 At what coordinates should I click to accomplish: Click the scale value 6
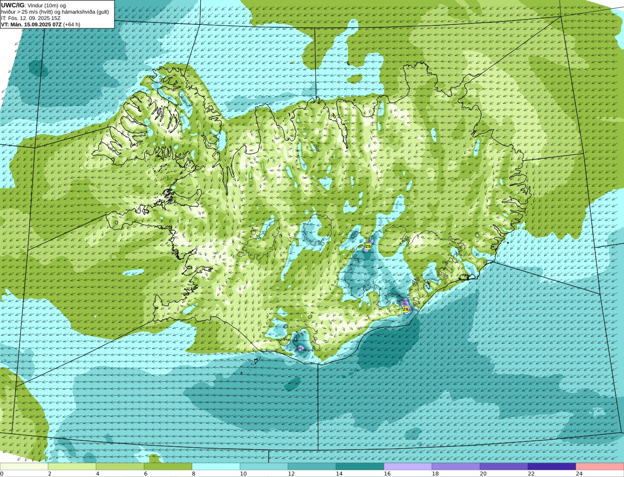coord(145,474)
